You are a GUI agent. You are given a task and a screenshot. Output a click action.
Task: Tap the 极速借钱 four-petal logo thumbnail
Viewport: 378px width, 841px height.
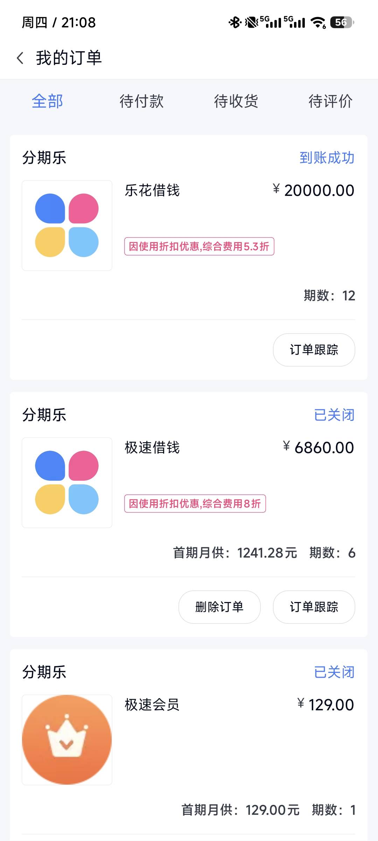67,483
